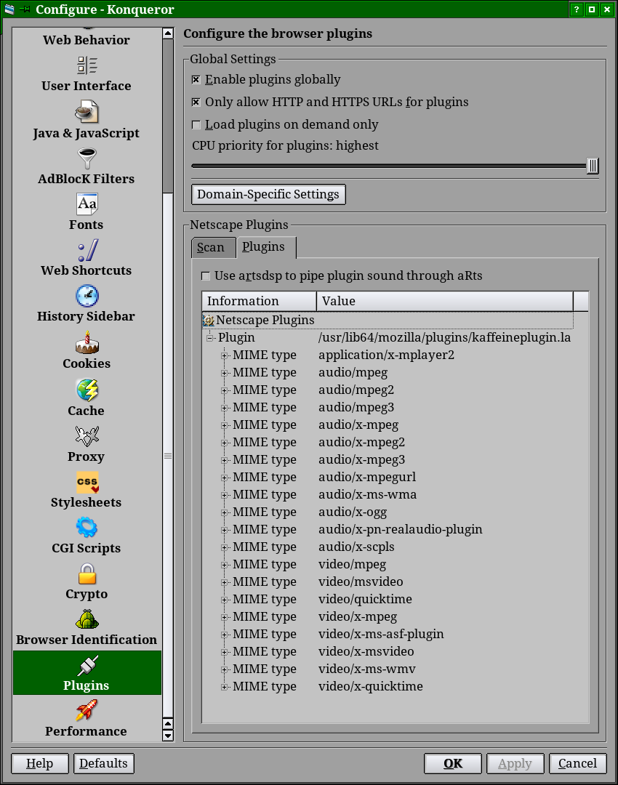Select the video/x-ms-asf-plugin value row
The width and height of the screenshot is (618, 785).
tap(381, 635)
